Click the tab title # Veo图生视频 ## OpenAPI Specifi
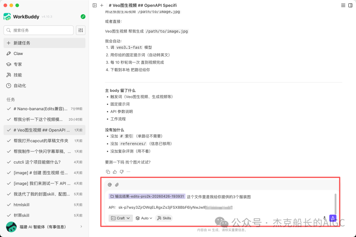 point(143,5)
